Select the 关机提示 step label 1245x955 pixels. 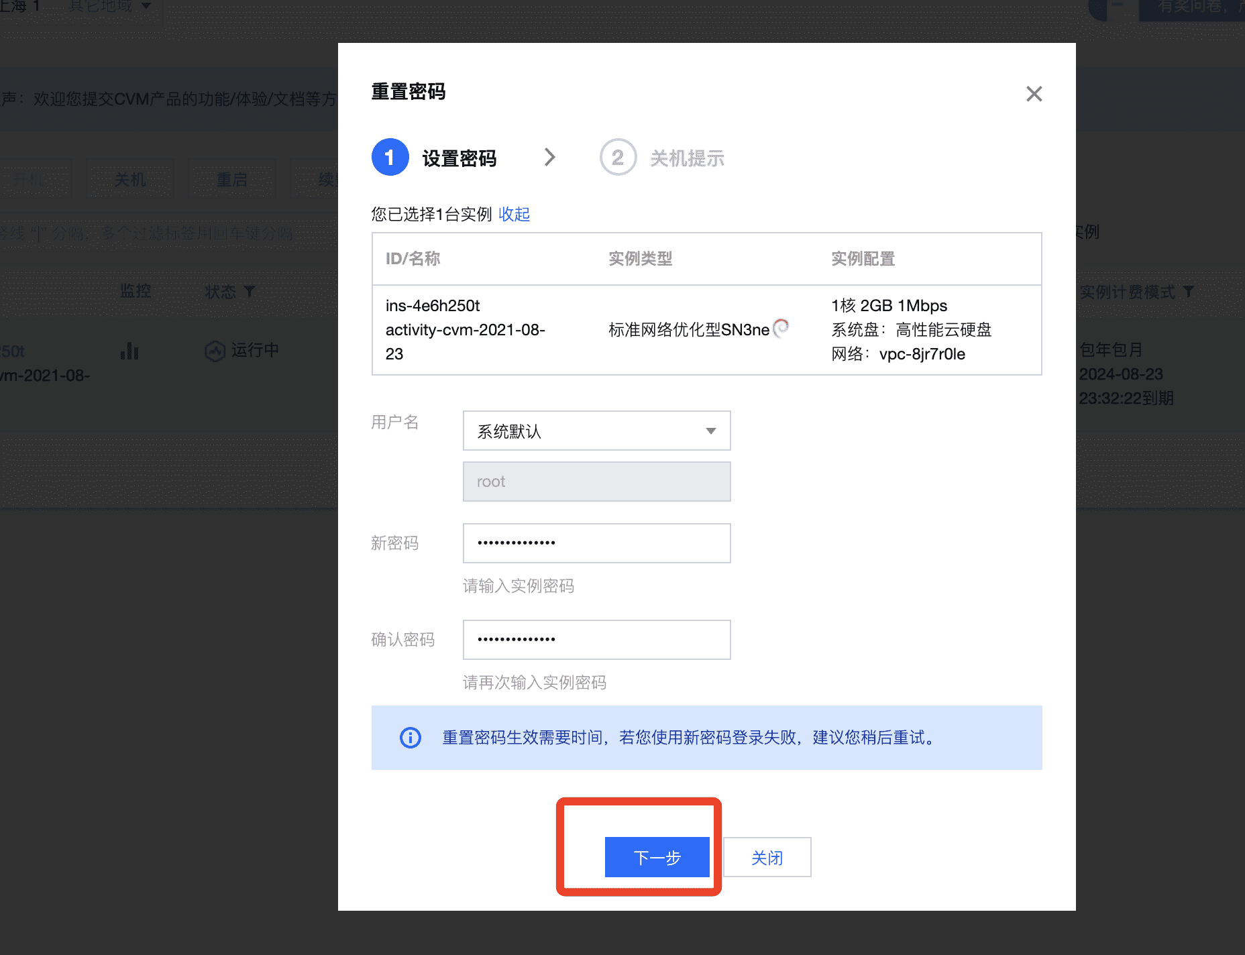pyautogui.click(x=687, y=158)
